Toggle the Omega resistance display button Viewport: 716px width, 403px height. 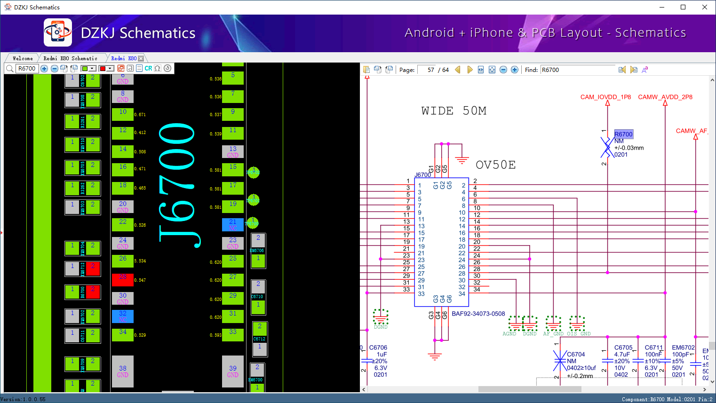point(158,68)
